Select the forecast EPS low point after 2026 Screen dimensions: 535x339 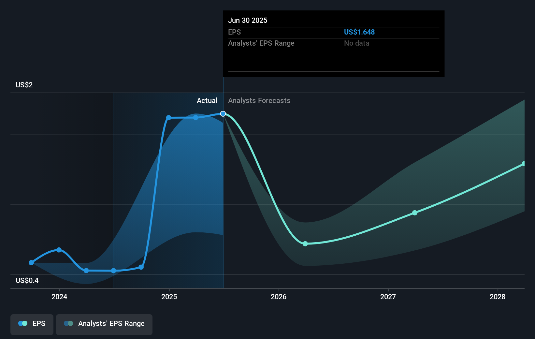(x=305, y=244)
